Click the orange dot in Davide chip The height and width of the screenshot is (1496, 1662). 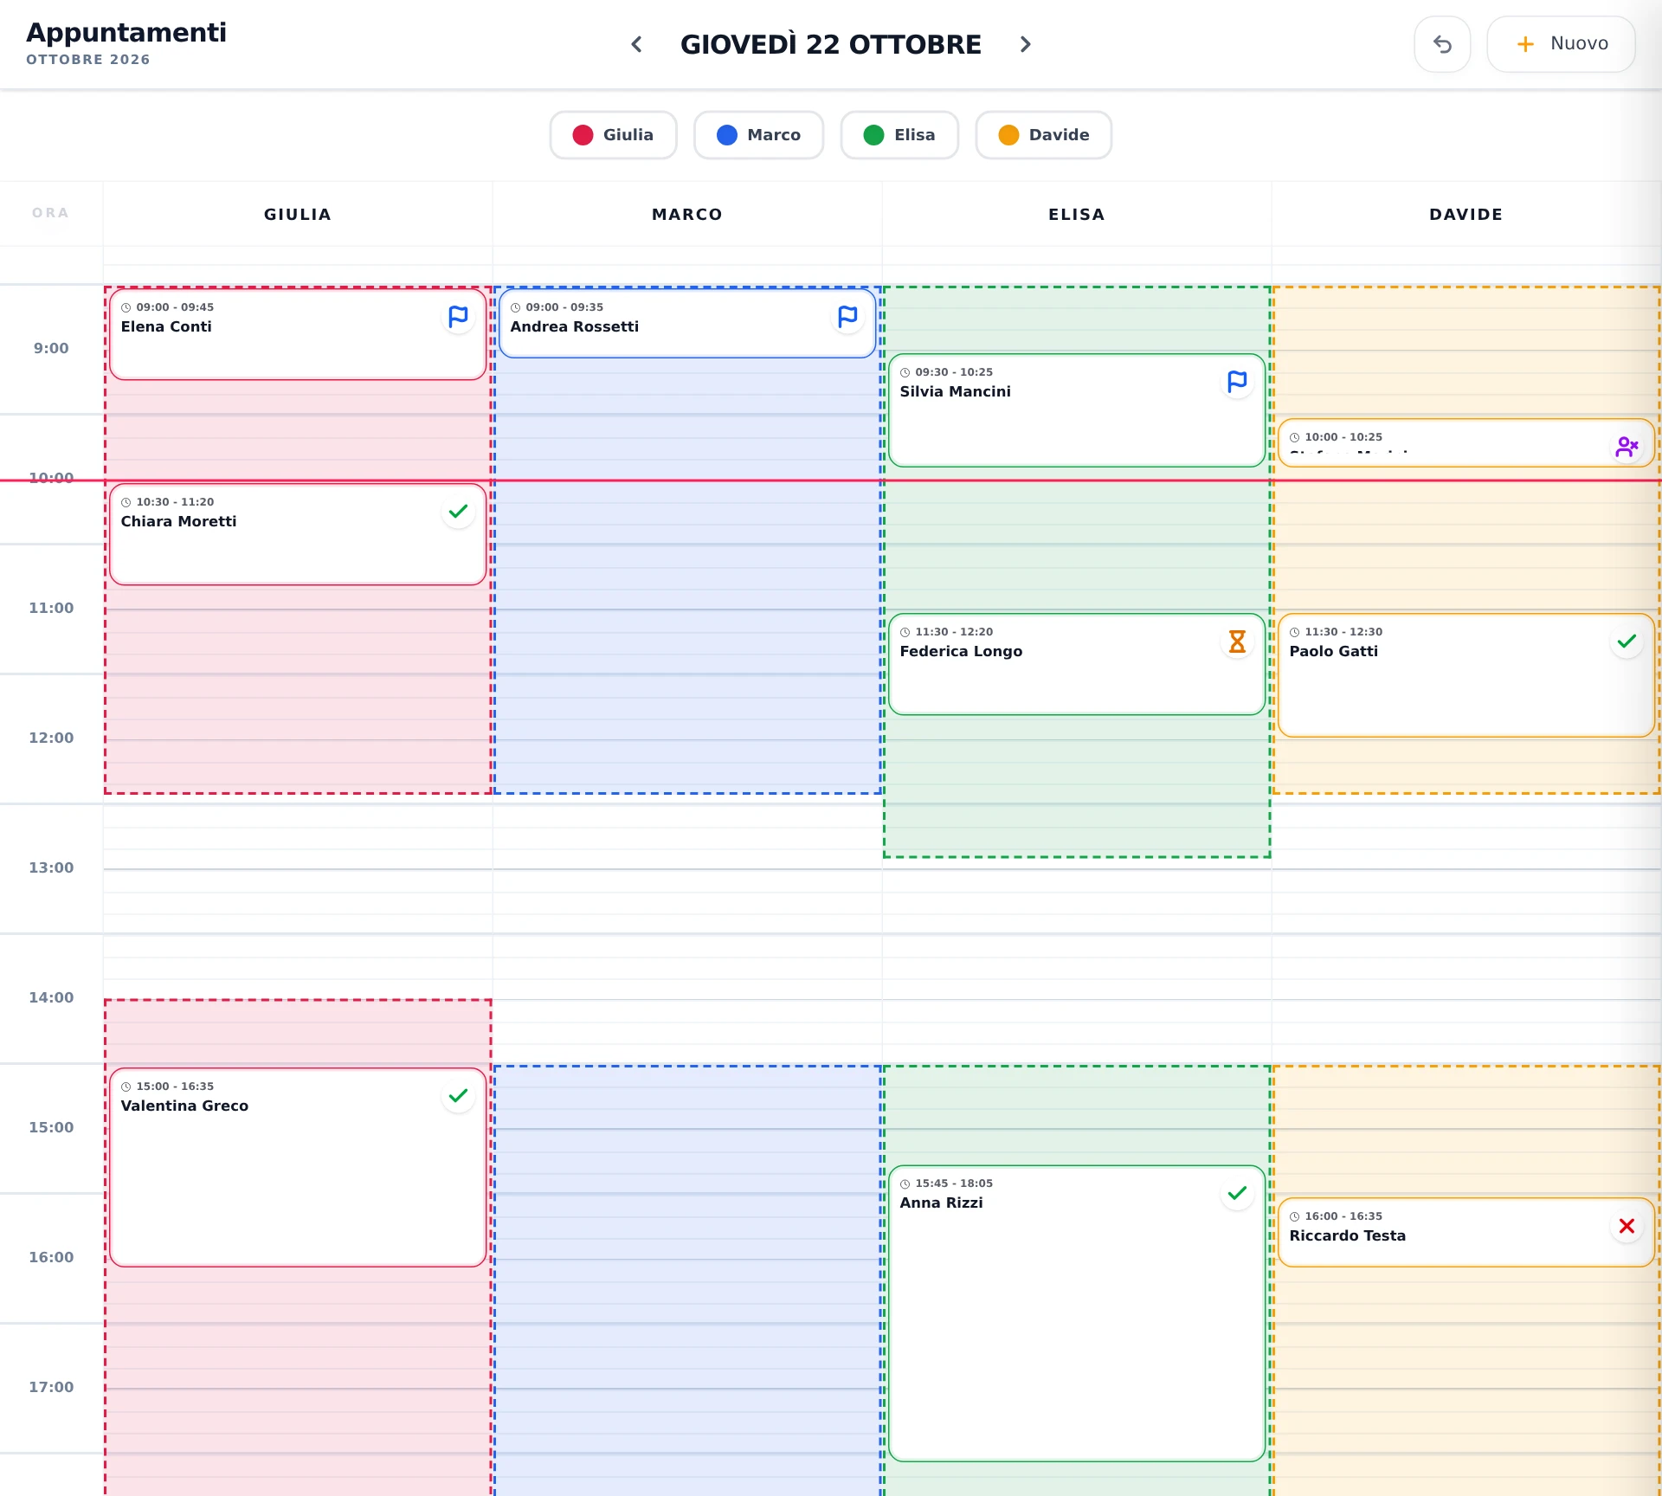(1008, 135)
